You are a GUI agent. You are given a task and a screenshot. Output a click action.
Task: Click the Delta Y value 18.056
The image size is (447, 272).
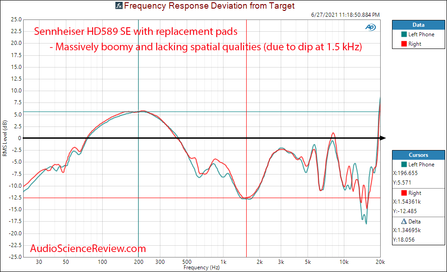click(x=404, y=239)
